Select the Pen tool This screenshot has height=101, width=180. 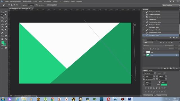click(x=2, y=33)
